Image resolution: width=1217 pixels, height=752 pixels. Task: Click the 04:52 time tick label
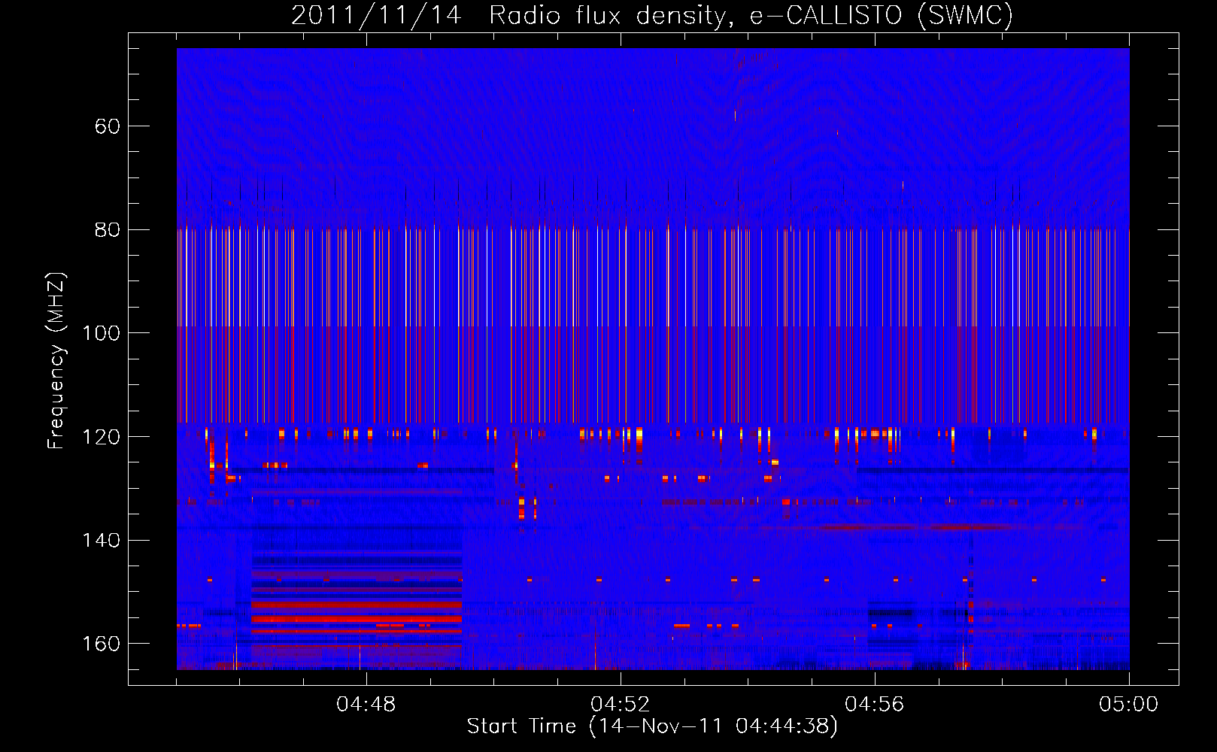click(x=621, y=705)
